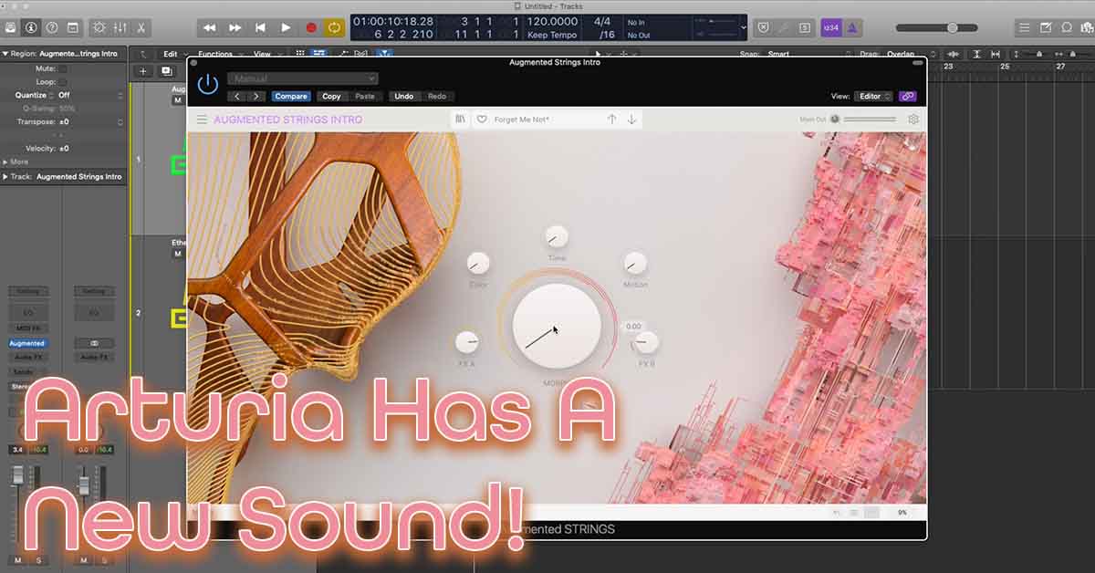Open the List Editors button

(1024, 28)
